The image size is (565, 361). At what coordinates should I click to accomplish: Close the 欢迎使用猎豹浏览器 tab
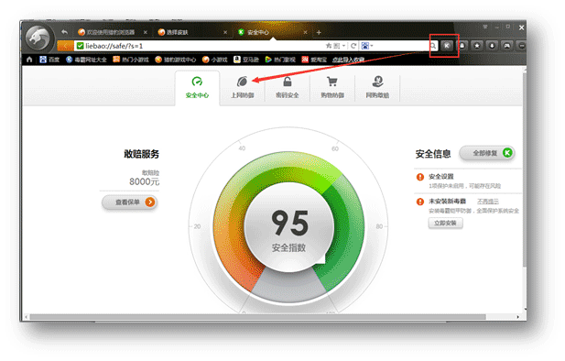pos(146,32)
